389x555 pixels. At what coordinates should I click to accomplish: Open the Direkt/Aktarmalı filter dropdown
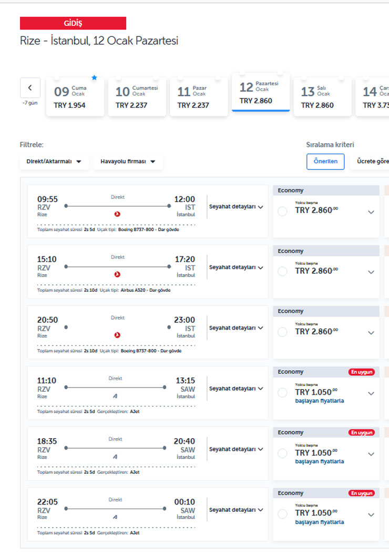(54, 162)
